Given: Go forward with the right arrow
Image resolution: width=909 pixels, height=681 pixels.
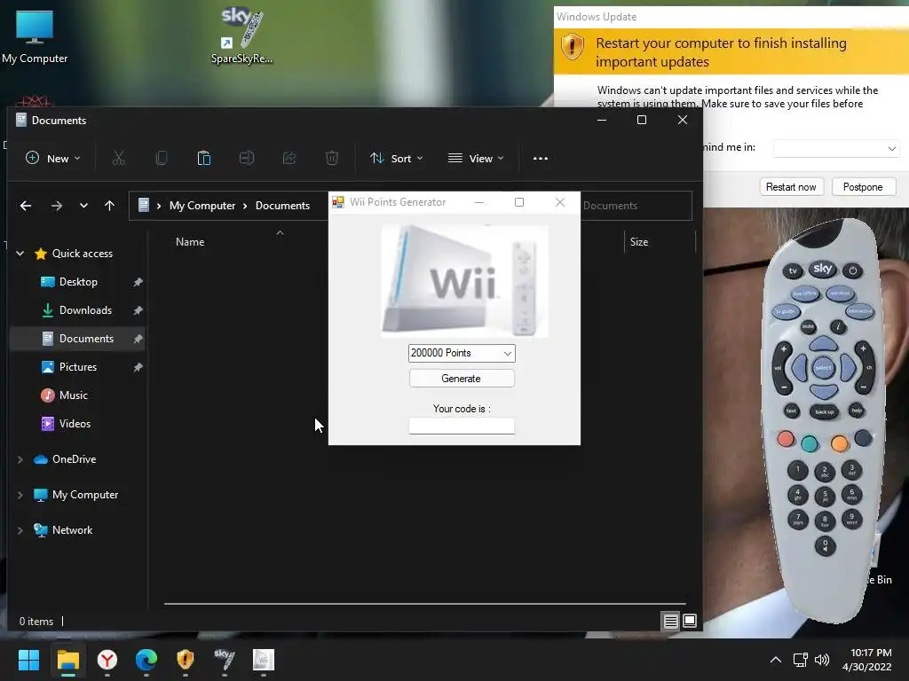Looking at the screenshot, I should point(56,206).
